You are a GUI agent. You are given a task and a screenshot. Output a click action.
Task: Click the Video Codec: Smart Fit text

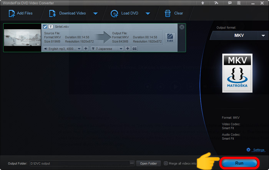click(231, 126)
